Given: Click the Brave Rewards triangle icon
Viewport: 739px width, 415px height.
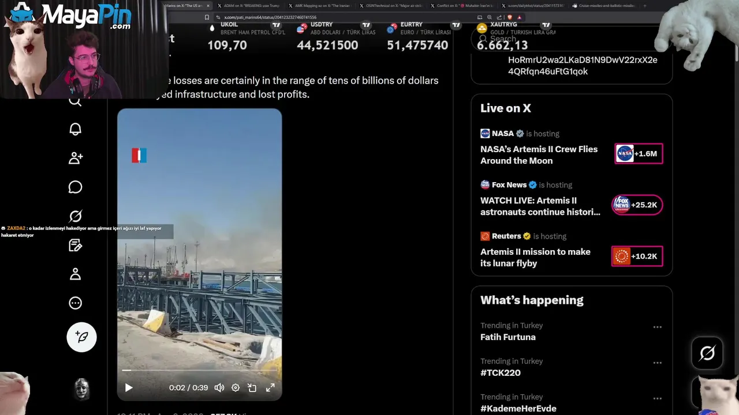Looking at the screenshot, I should point(519,17).
